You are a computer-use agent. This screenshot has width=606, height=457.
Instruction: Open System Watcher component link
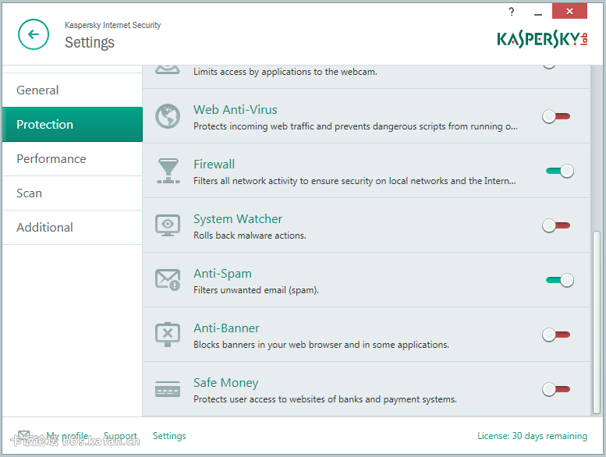238,219
